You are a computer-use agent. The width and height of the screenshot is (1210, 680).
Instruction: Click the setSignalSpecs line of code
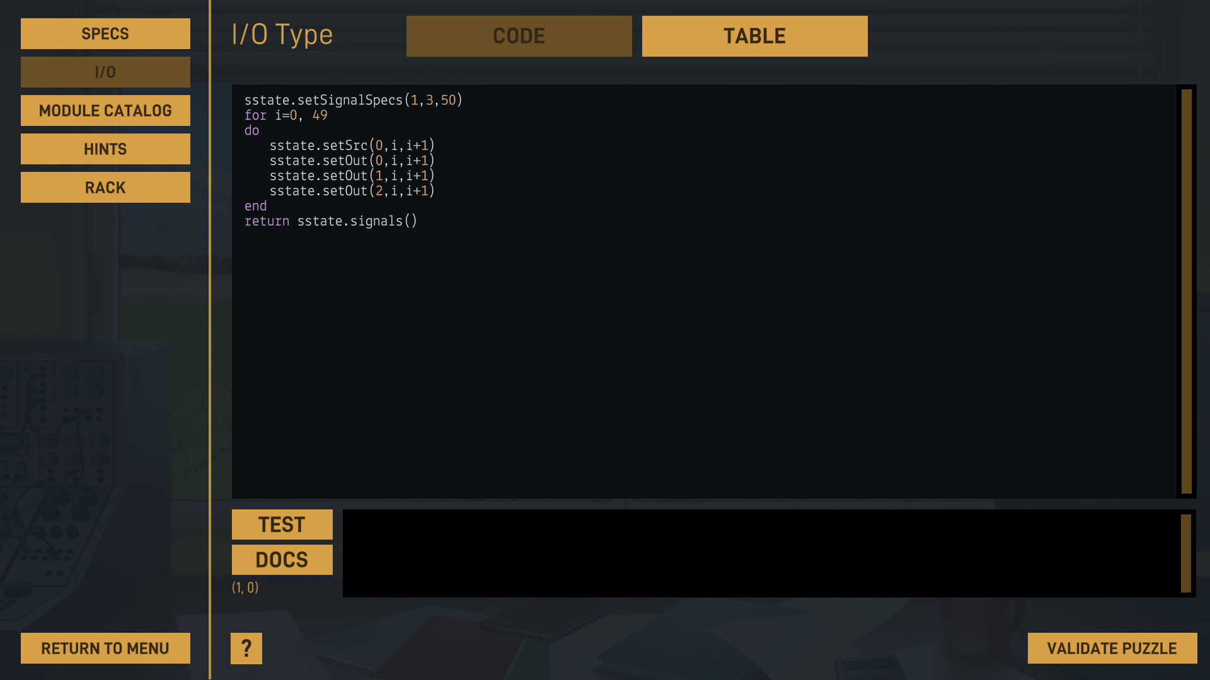353,99
